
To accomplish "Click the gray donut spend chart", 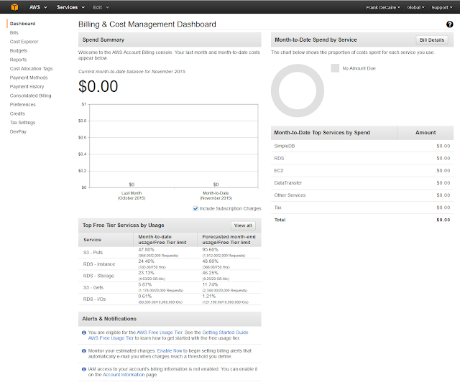I will pyautogui.click(x=298, y=90).
